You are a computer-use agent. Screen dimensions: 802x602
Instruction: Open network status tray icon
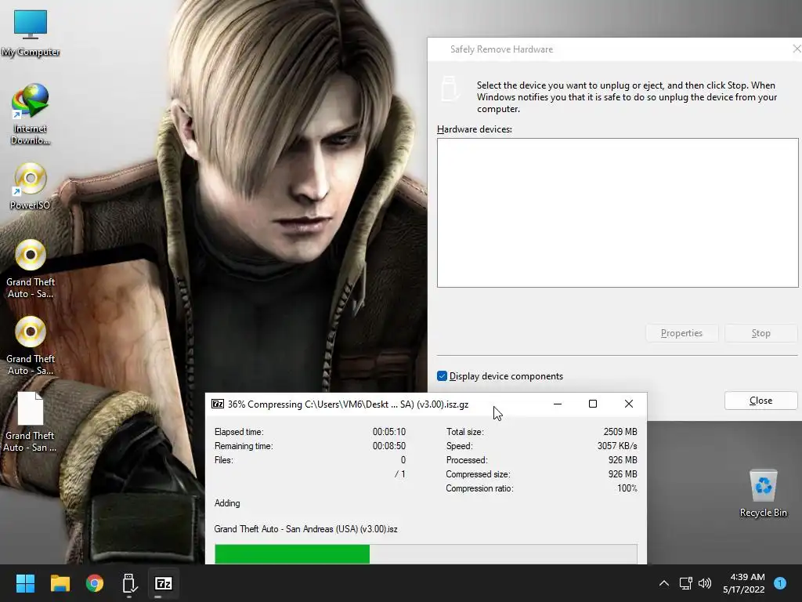(685, 583)
